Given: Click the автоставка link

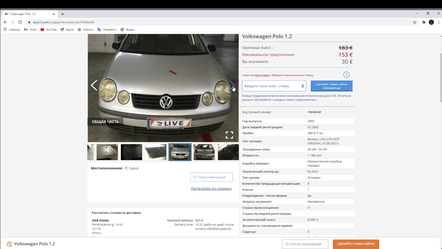Looking at the screenshot, I should click(262, 75).
